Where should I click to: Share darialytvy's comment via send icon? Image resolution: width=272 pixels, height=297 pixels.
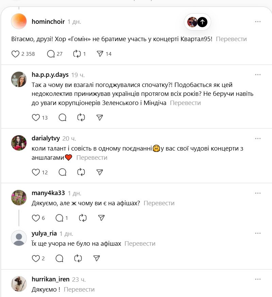coord(100,172)
